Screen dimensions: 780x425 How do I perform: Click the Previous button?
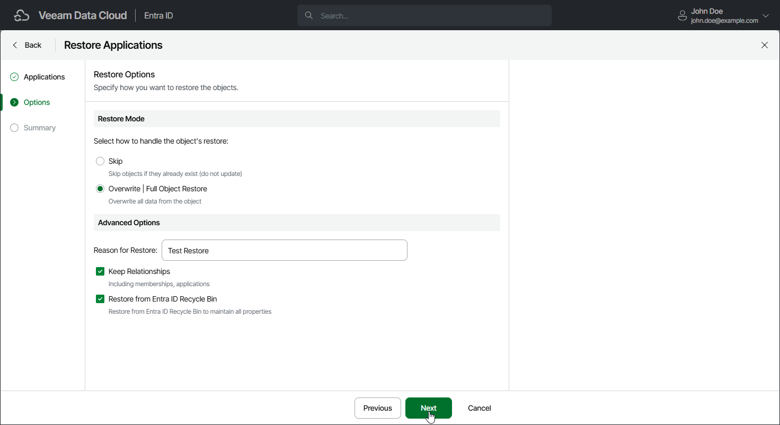pyautogui.click(x=378, y=408)
